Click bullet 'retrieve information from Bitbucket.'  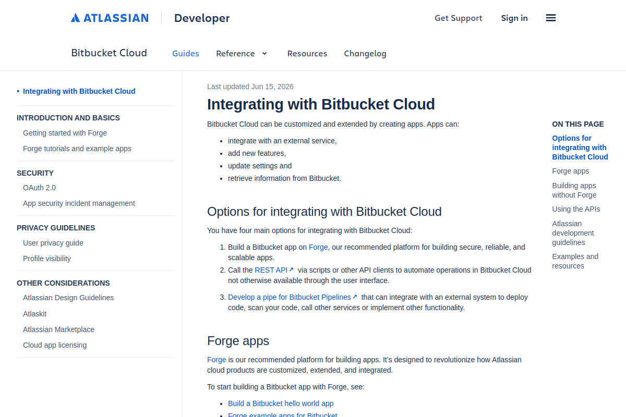(284, 178)
